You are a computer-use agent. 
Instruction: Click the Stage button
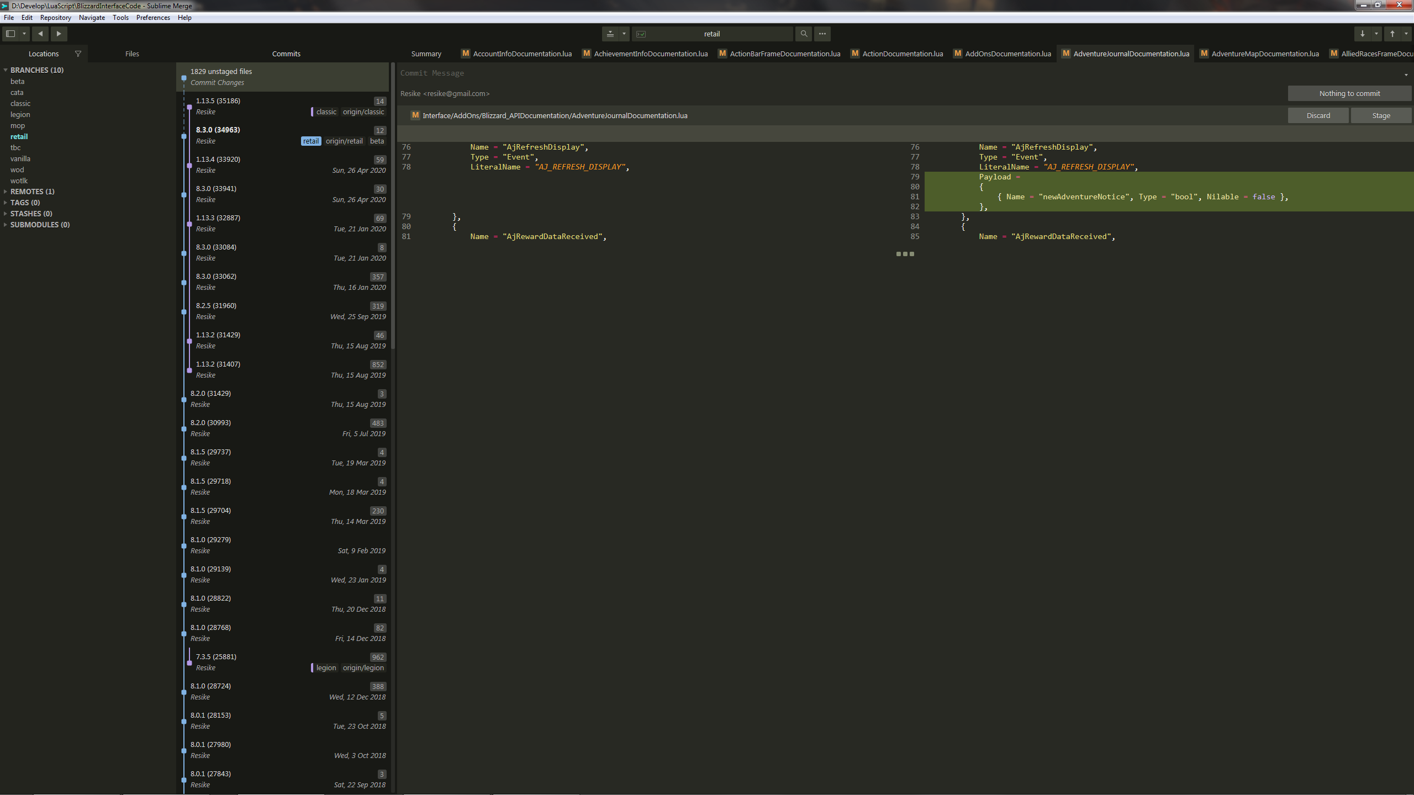(x=1380, y=115)
